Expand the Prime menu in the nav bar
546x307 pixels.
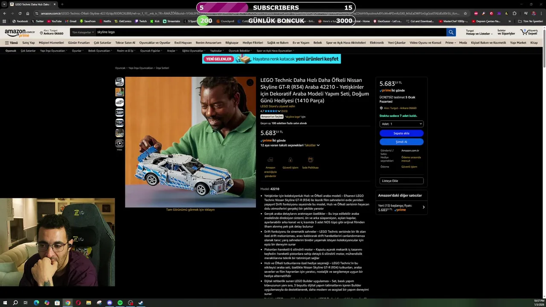[450, 43]
